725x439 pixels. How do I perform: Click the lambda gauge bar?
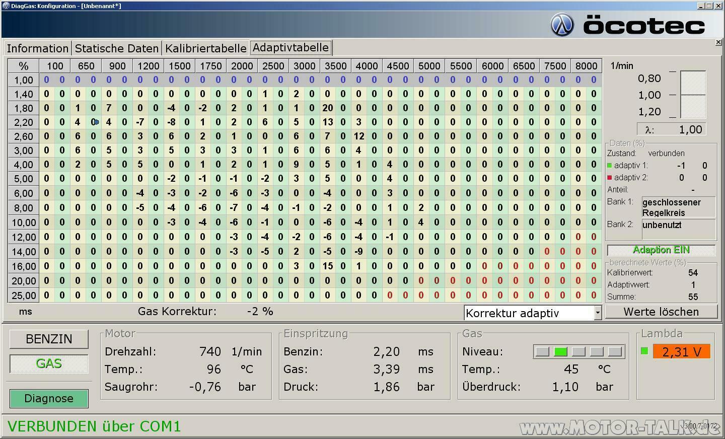click(x=693, y=95)
